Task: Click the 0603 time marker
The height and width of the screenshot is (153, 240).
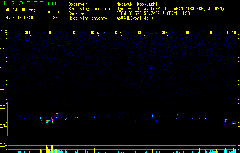Action: coord(72,33)
